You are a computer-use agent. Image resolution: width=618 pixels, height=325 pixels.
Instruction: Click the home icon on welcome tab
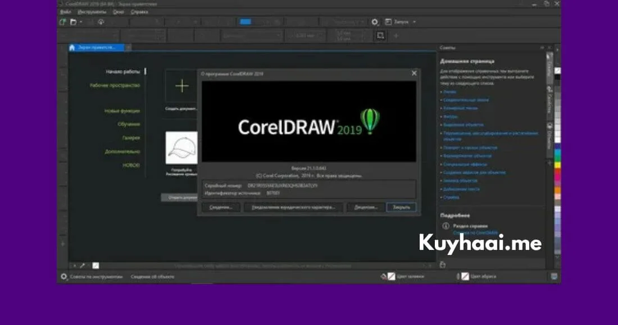pos(72,48)
